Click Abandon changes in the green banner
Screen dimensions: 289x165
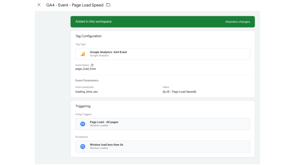click(x=237, y=22)
